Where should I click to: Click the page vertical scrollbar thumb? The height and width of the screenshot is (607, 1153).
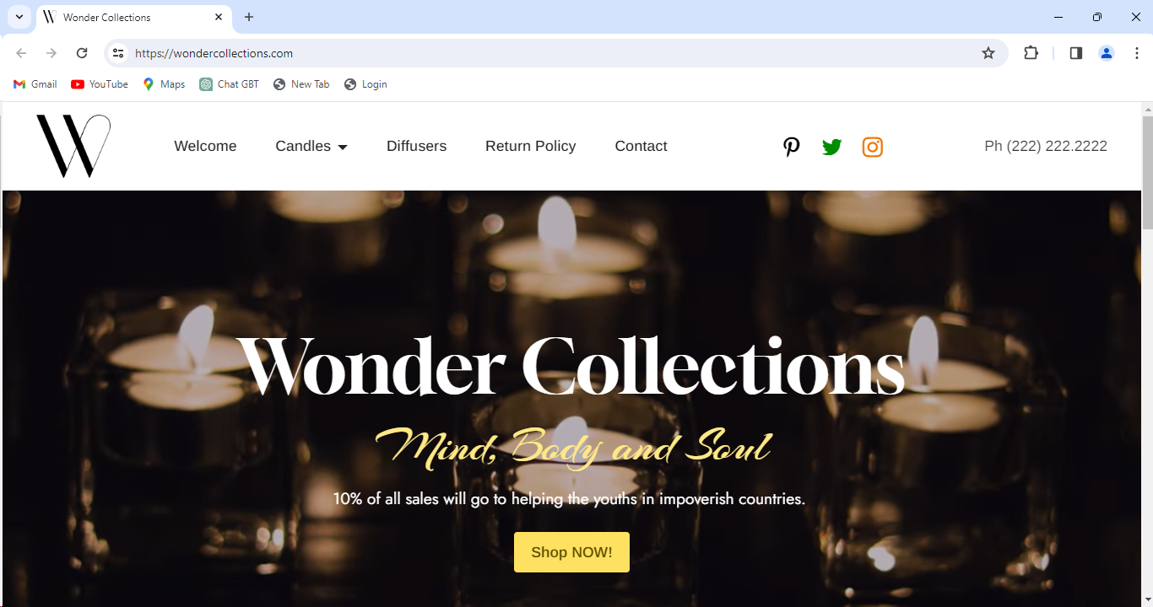pos(1147,173)
